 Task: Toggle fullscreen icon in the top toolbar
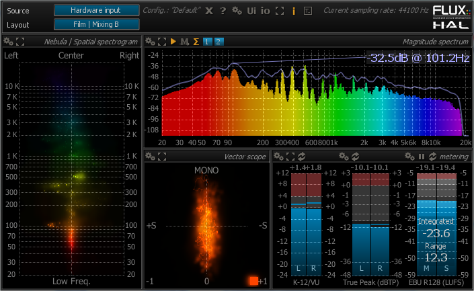pos(280,11)
